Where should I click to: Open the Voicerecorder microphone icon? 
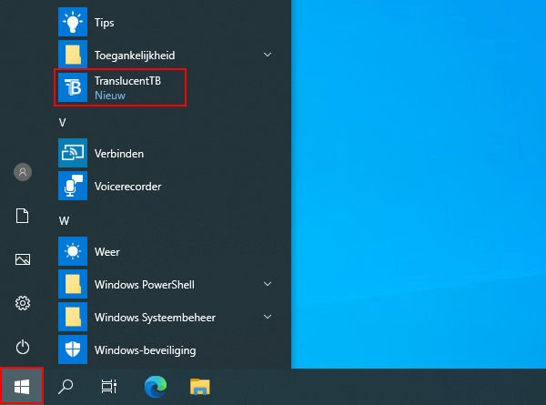pyautogui.click(x=73, y=186)
